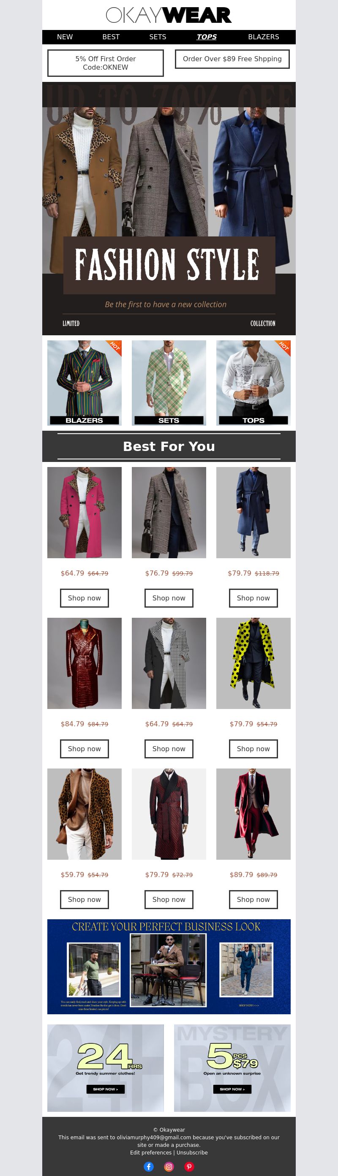Click SHOP NOW in 24HRS banner

(106, 1089)
